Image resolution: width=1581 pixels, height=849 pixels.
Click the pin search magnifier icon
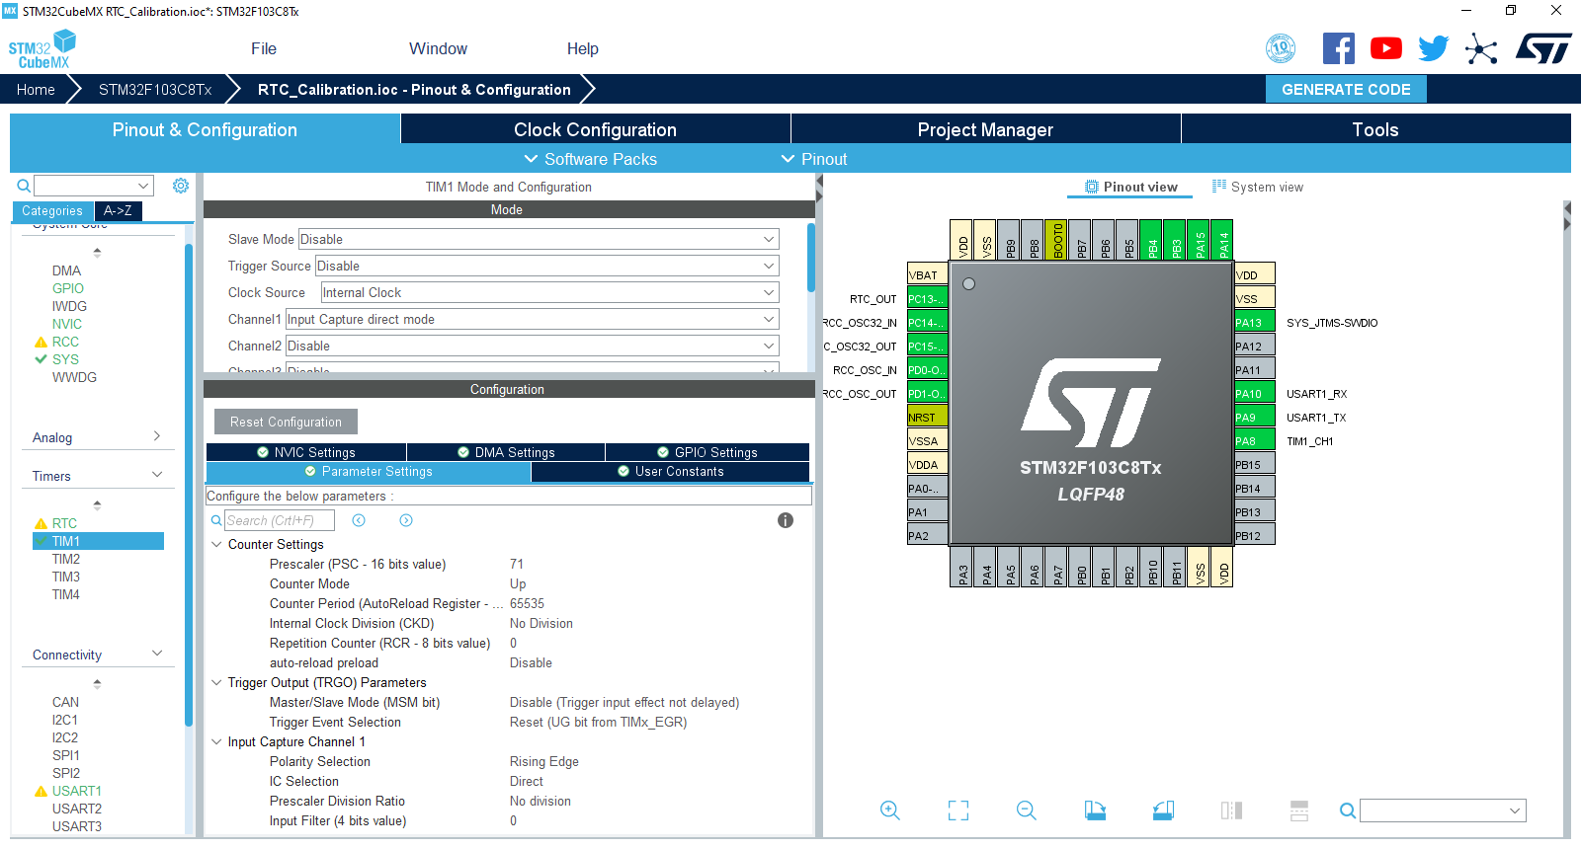pyautogui.click(x=1348, y=810)
